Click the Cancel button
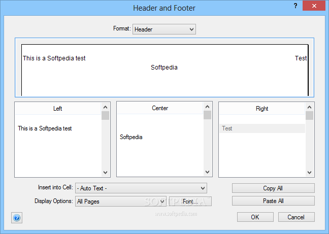The image size is (329, 234). 296,217
